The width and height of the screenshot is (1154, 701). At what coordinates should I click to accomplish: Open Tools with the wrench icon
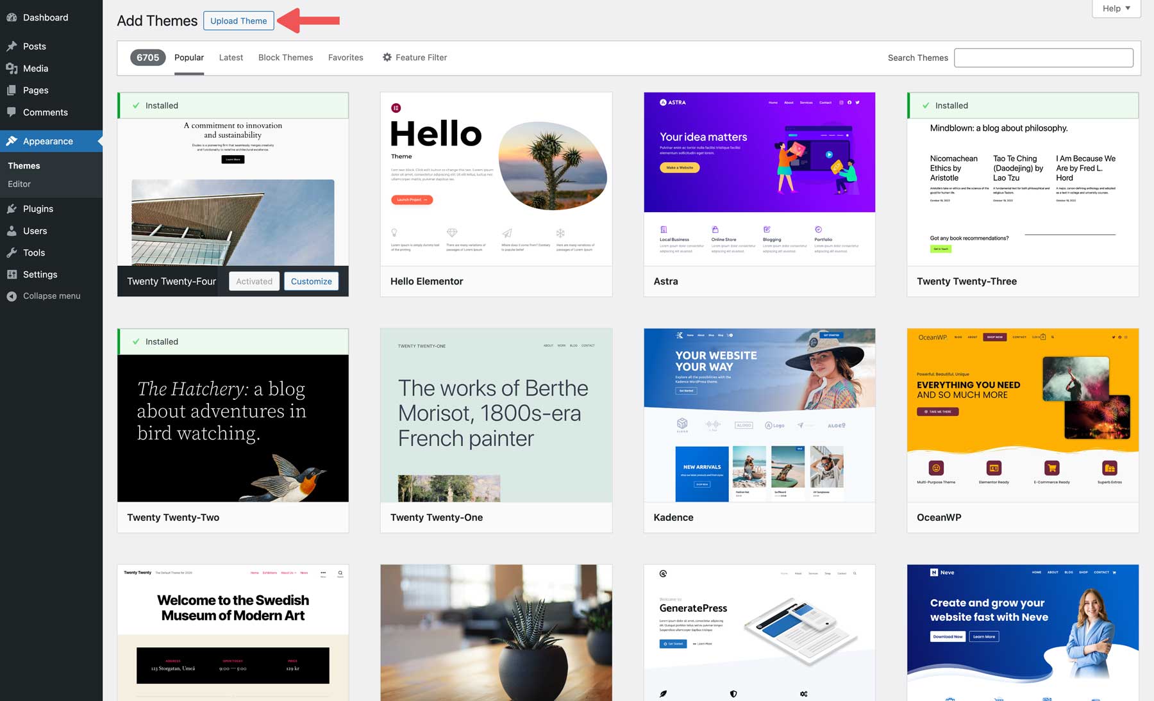pyautogui.click(x=12, y=252)
